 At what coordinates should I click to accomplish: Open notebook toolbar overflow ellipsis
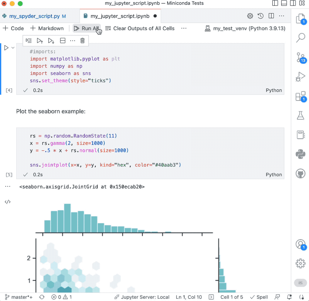184,28
